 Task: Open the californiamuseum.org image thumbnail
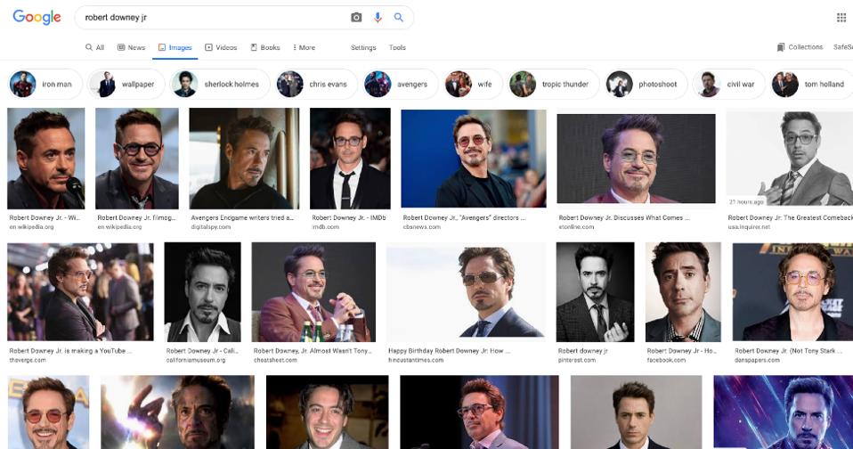point(202,291)
